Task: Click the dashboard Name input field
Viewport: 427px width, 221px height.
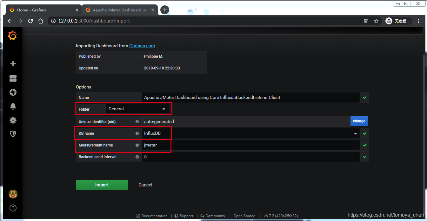Action: [x=250, y=98]
